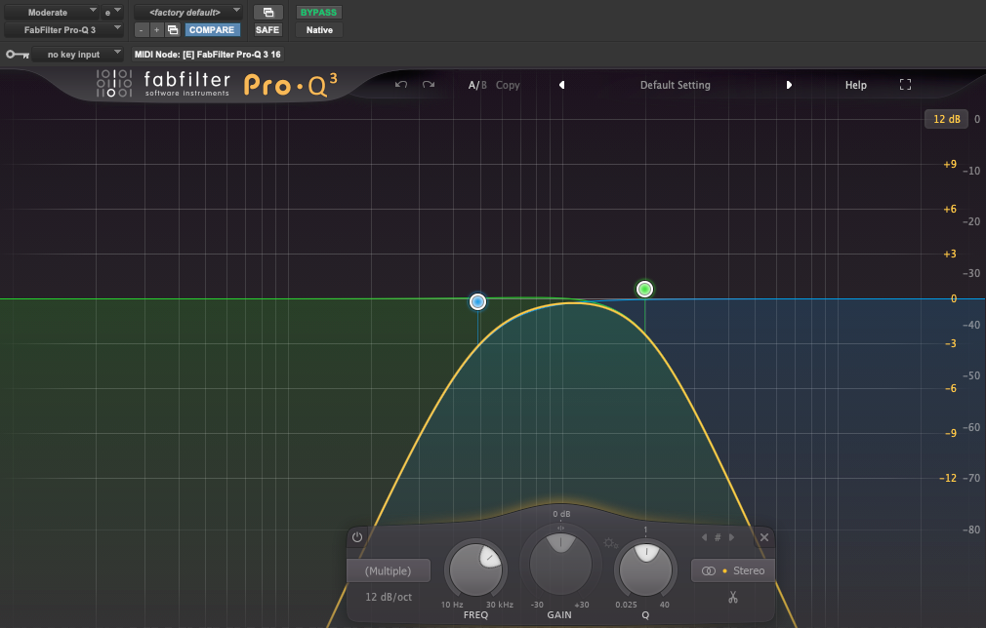986x628 pixels.
Task: Click the 30 kHz label under FREQ knob
Action: click(500, 605)
